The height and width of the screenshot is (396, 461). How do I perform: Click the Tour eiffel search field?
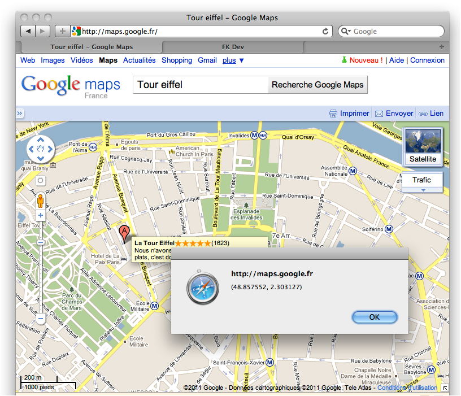(x=201, y=85)
